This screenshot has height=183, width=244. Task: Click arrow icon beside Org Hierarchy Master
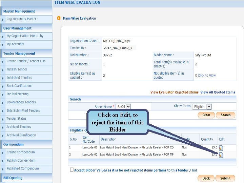click(x=3, y=20)
